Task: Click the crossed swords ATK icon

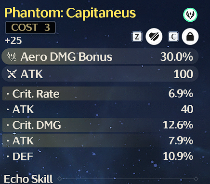Action: pos(12,74)
